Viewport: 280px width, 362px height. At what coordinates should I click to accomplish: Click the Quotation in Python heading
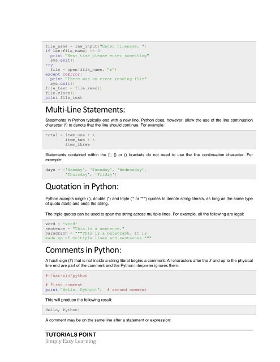coord(82,187)
